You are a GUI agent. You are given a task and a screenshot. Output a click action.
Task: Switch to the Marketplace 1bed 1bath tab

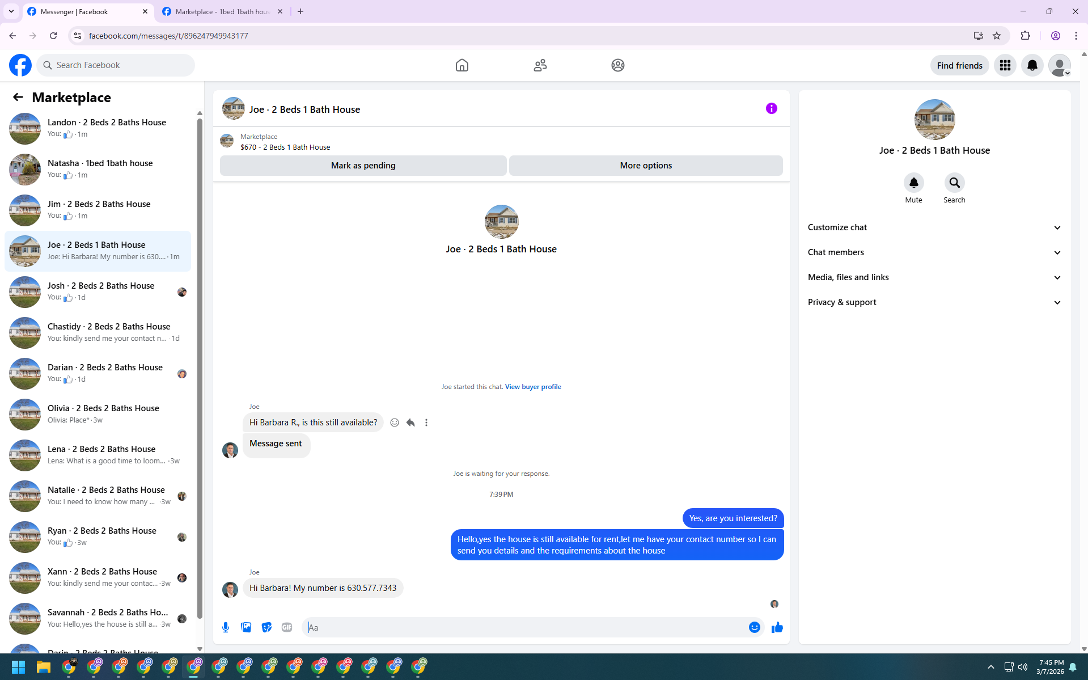(x=223, y=11)
